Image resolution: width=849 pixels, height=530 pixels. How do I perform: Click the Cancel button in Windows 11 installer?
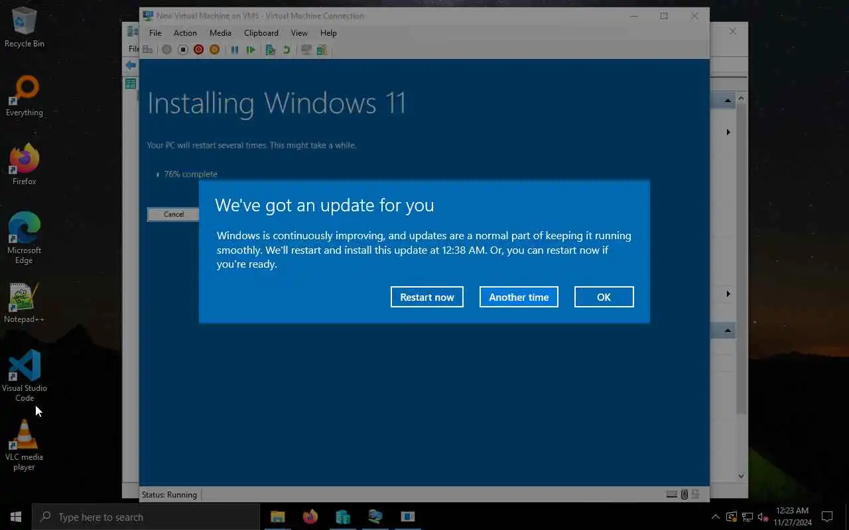(x=174, y=214)
